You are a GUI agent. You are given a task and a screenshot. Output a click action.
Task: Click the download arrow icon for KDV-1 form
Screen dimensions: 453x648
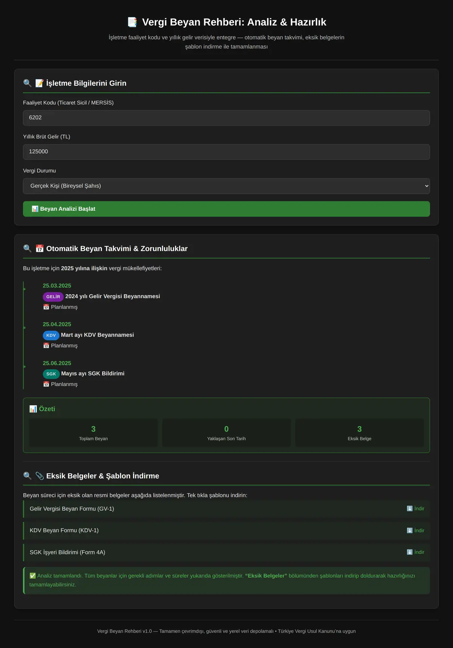tap(410, 531)
